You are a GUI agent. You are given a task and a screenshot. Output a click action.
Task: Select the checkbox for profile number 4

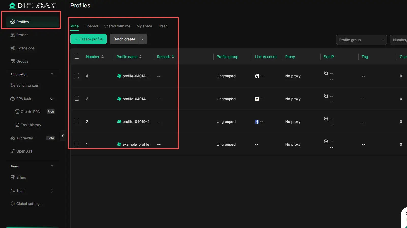(x=77, y=75)
